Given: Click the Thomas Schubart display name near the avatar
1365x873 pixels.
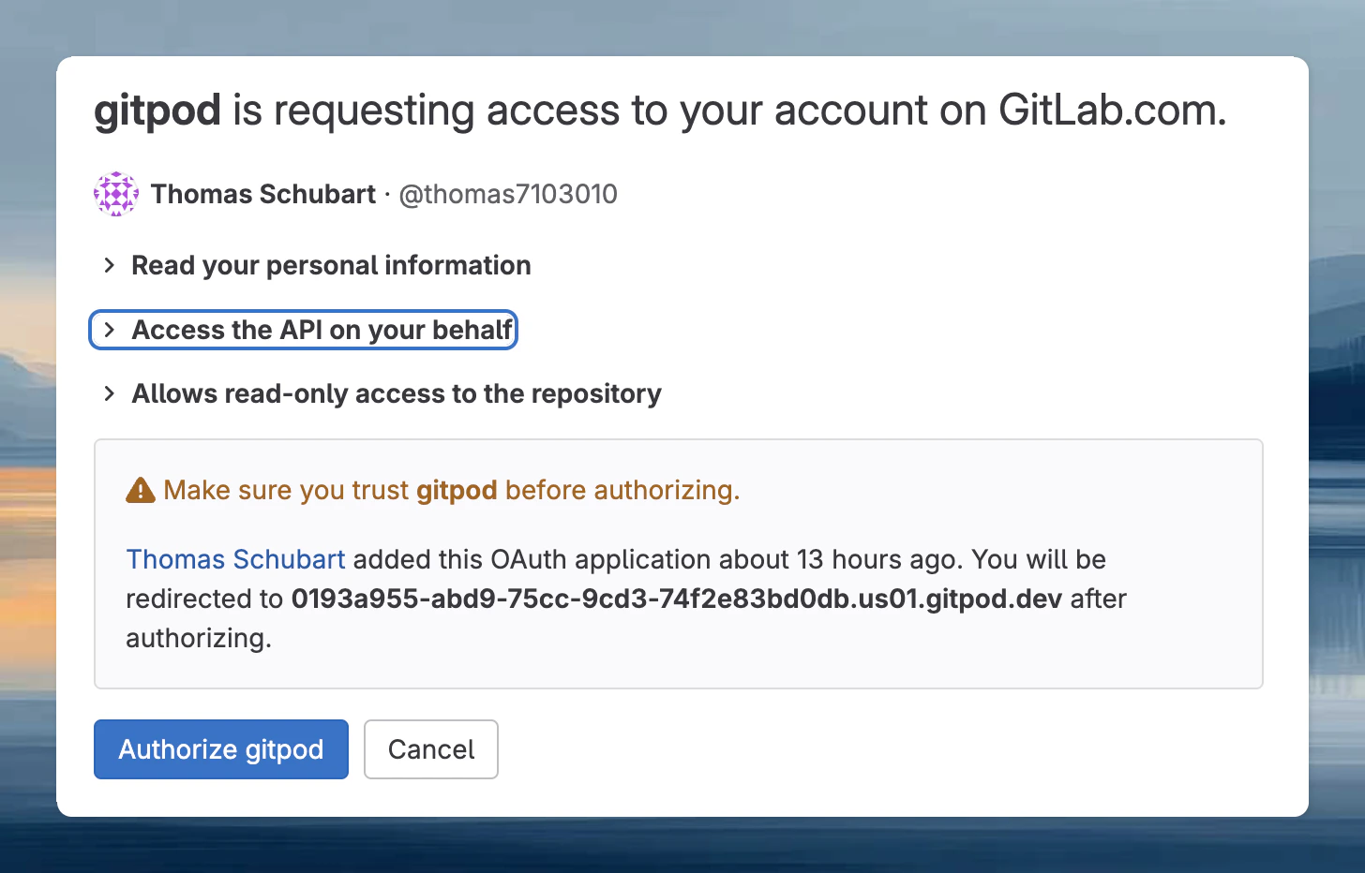Looking at the screenshot, I should tap(262, 194).
